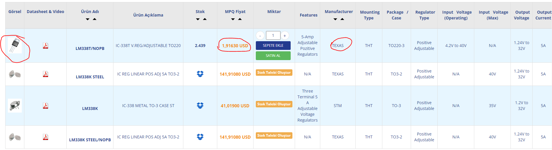Open the PDF datasheet for LM338T/NOPB
552x150 pixels.
pos(46,46)
